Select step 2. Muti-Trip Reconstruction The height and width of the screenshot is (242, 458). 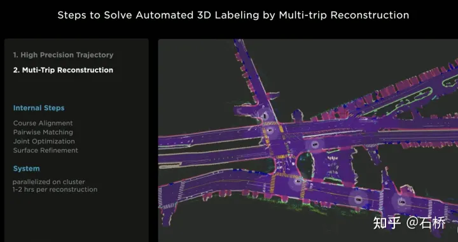point(63,70)
